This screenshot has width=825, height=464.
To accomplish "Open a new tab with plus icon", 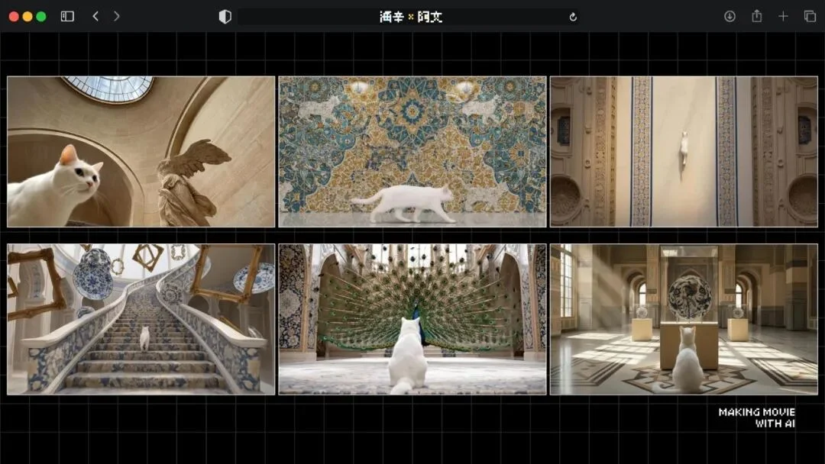I will [783, 16].
